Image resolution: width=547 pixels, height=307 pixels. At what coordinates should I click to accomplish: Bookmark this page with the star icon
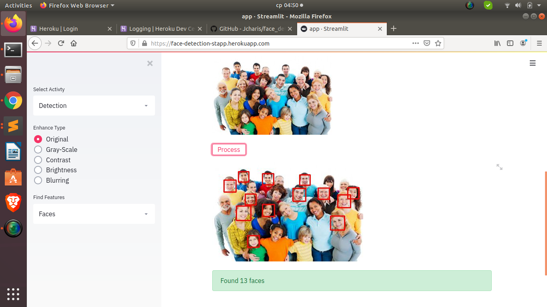(x=438, y=43)
